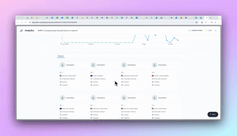Click the clock duration icon on Sydney card

pos(91,82)
